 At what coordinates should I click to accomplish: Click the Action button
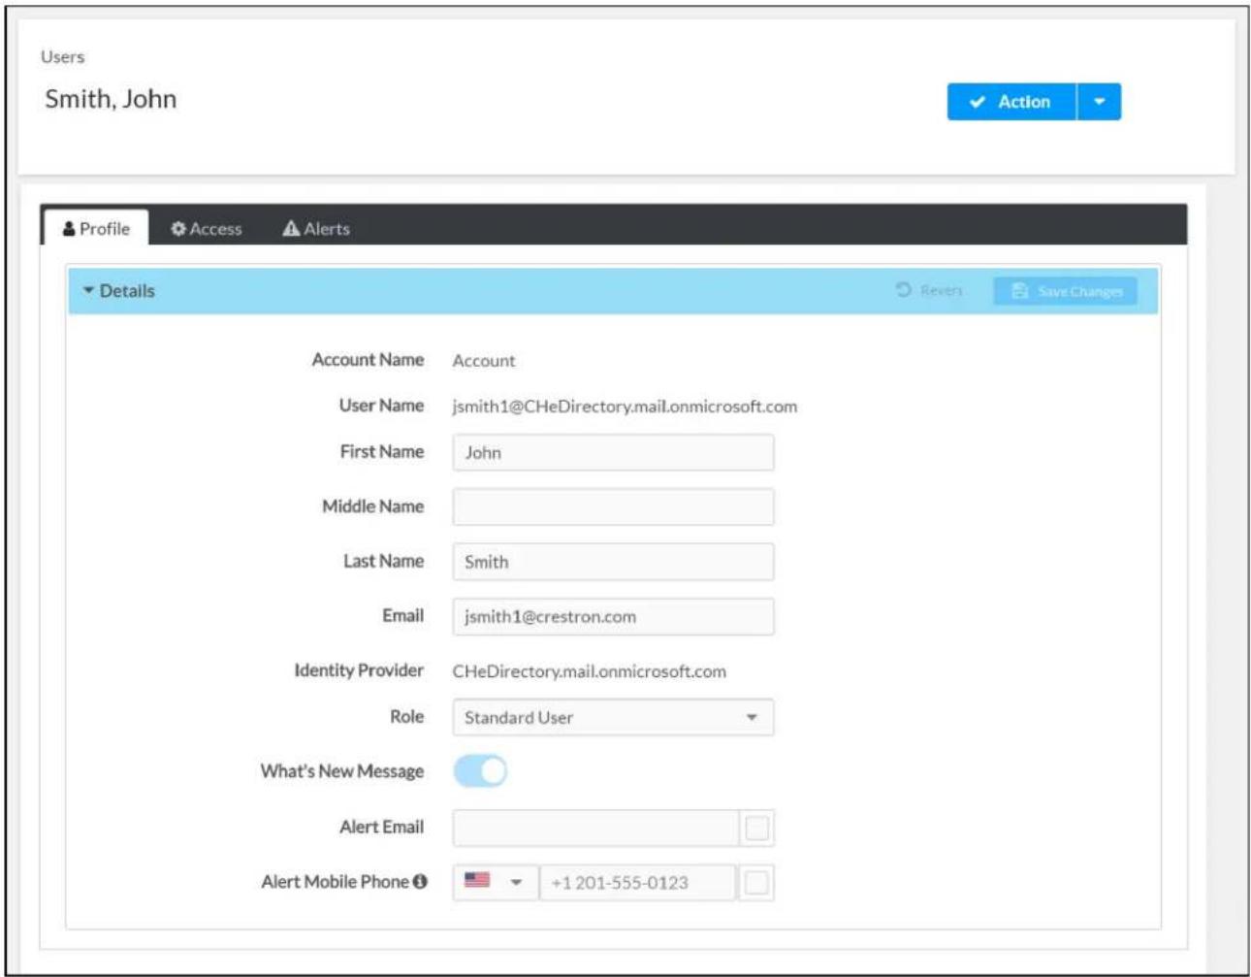coord(1011,102)
